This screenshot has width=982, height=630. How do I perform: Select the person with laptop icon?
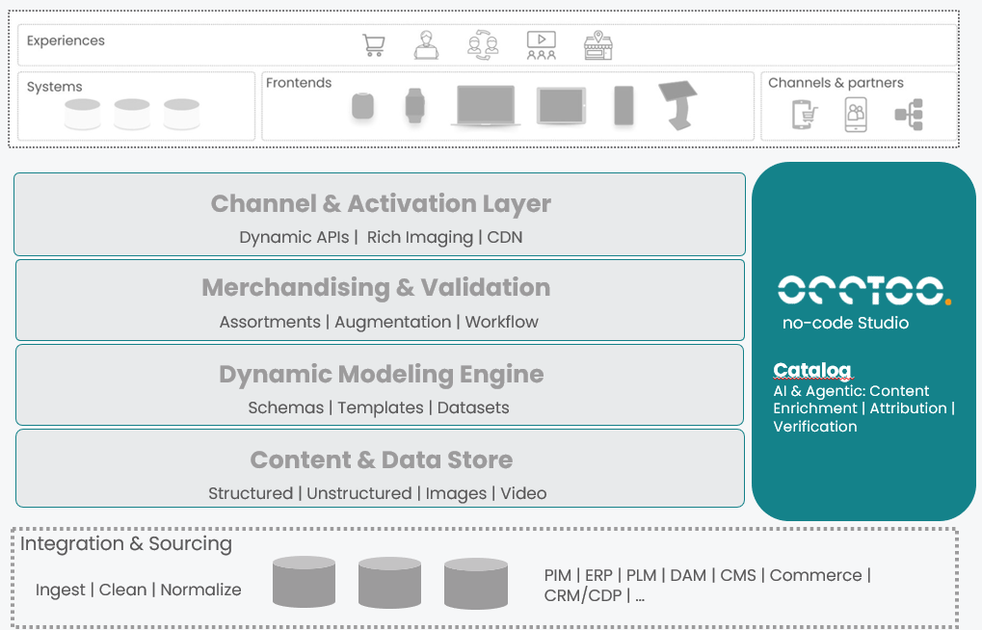point(427,45)
